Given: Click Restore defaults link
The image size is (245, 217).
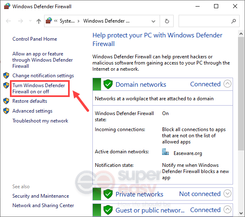Looking at the screenshot, I should click(30, 101).
